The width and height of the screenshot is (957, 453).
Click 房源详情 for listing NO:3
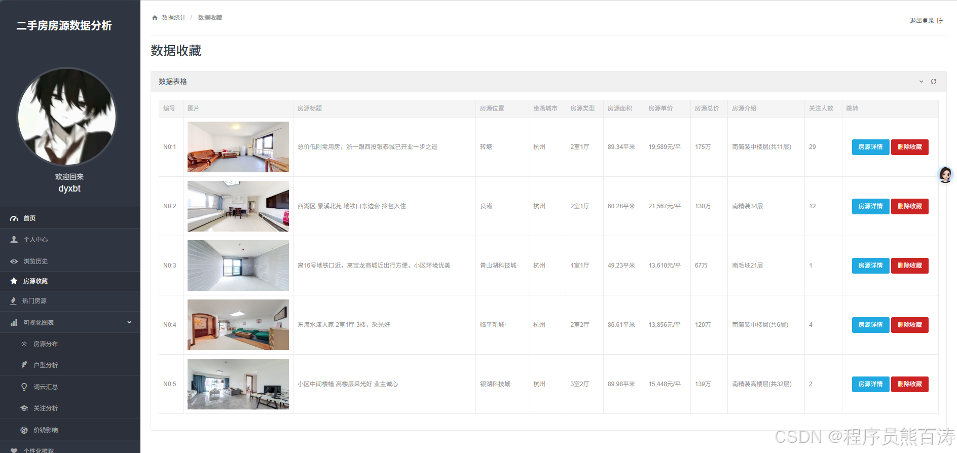(x=870, y=266)
